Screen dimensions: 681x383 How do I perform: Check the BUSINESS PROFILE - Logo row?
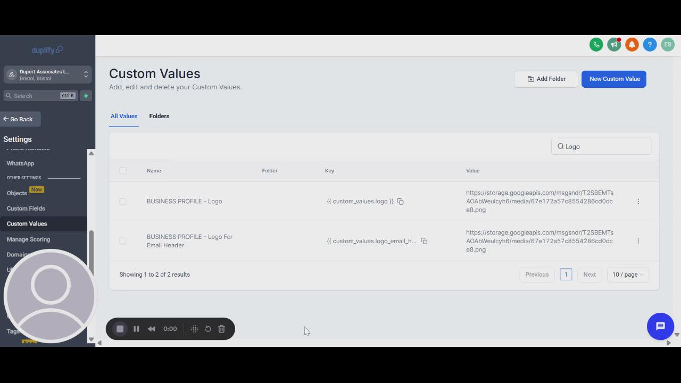123,202
